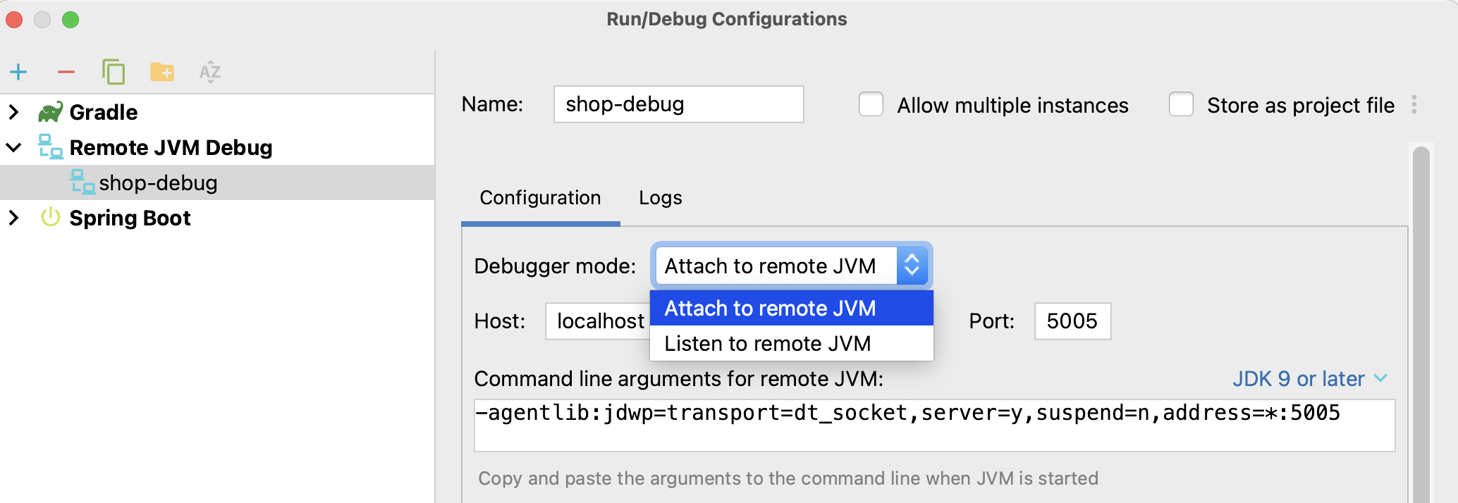Click the Remote JVM Debug category icon
The width and height of the screenshot is (1458, 503).
(50, 147)
